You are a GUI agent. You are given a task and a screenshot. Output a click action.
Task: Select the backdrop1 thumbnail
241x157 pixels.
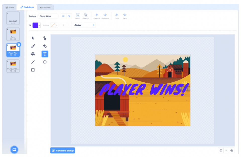pyautogui.click(x=13, y=18)
